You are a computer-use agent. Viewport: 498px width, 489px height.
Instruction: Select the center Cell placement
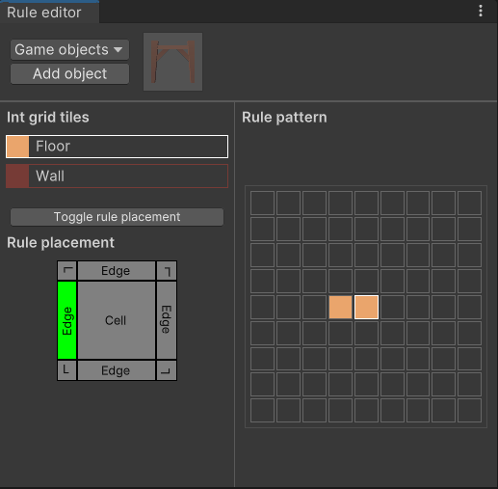coord(117,320)
